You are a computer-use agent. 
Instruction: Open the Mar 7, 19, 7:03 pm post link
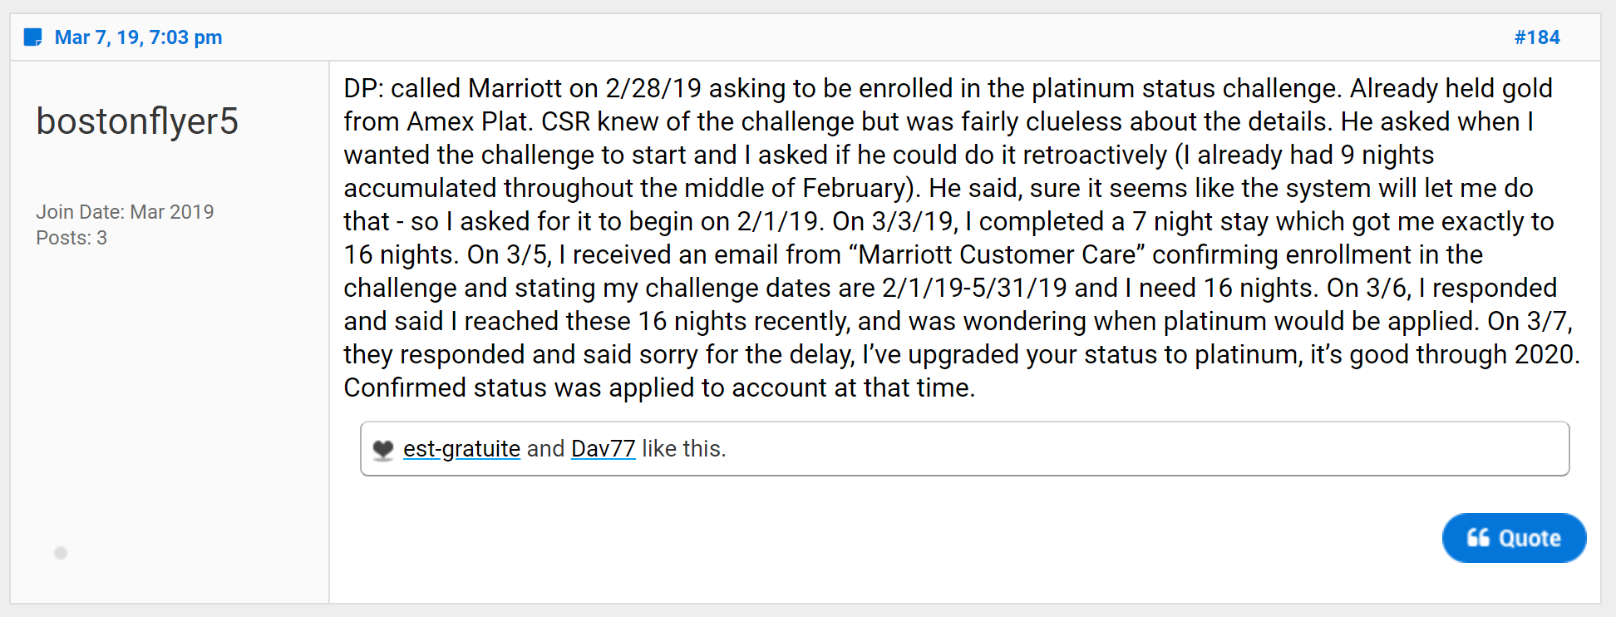pyautogui.click(x=138, y=37)
